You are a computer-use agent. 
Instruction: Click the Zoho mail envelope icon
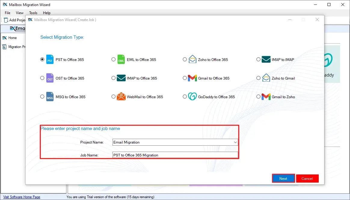[192, 59]
